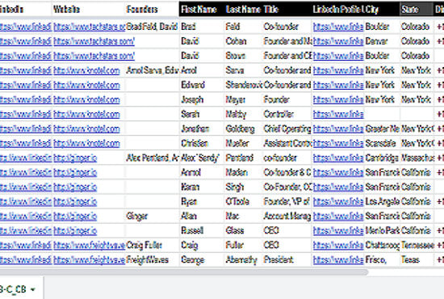Select the Last Name column header
Image resolution: width=444 pixels, height=299 pixels.
pos(243,10)
